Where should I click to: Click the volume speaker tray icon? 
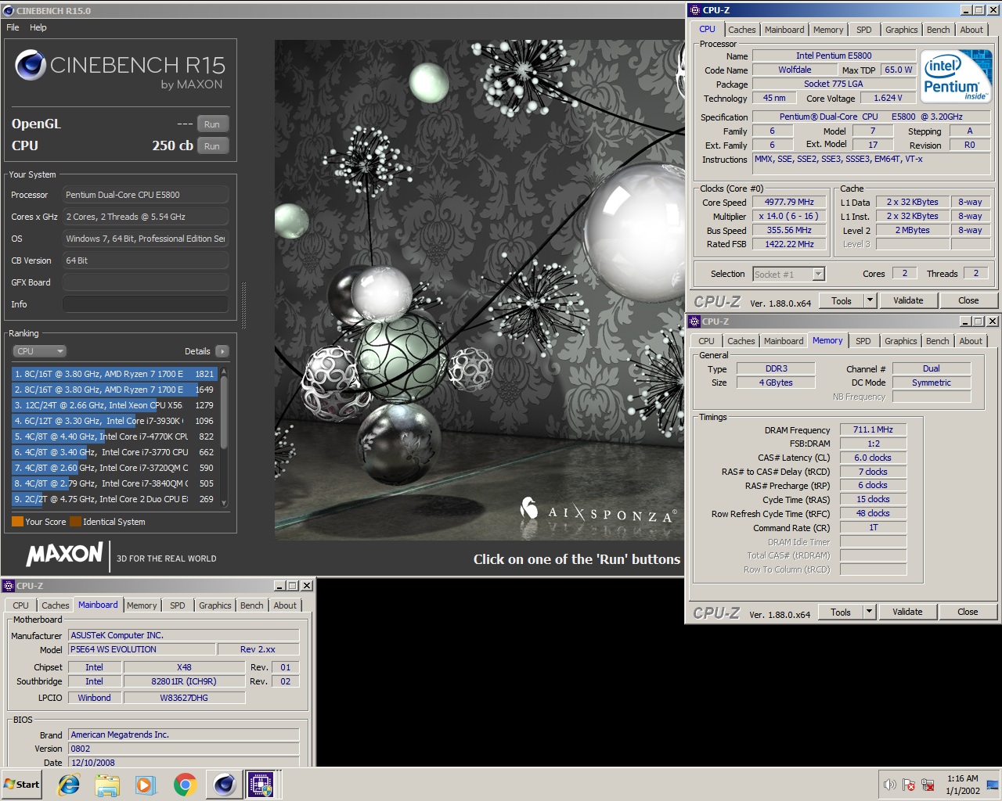pos(889,785)
